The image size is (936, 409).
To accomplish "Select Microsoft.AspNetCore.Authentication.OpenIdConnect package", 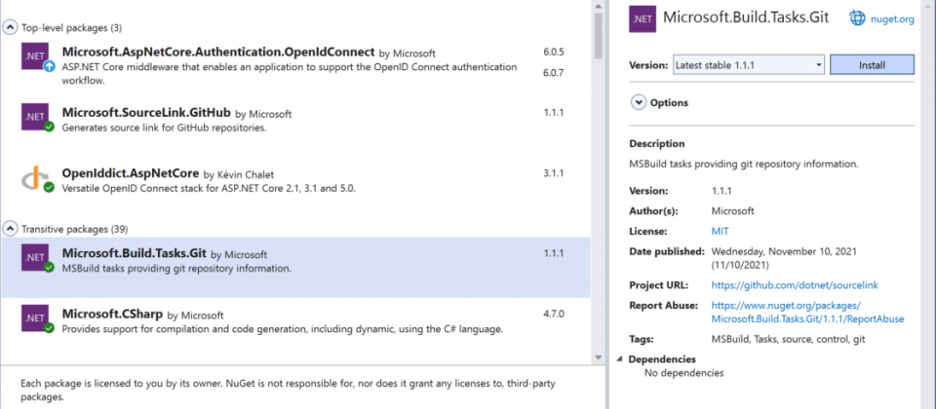I will click(295, 64).
